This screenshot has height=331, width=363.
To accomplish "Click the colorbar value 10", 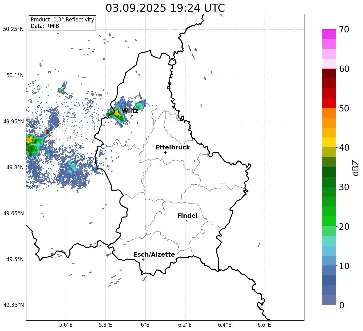I will tap(344, 266).
